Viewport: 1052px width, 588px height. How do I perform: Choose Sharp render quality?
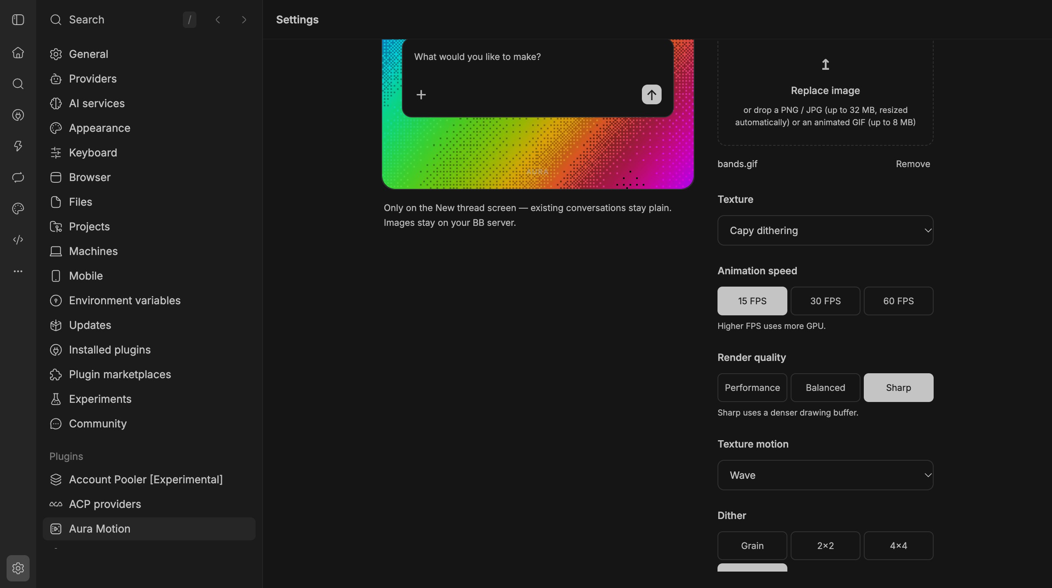coord(899,388)
